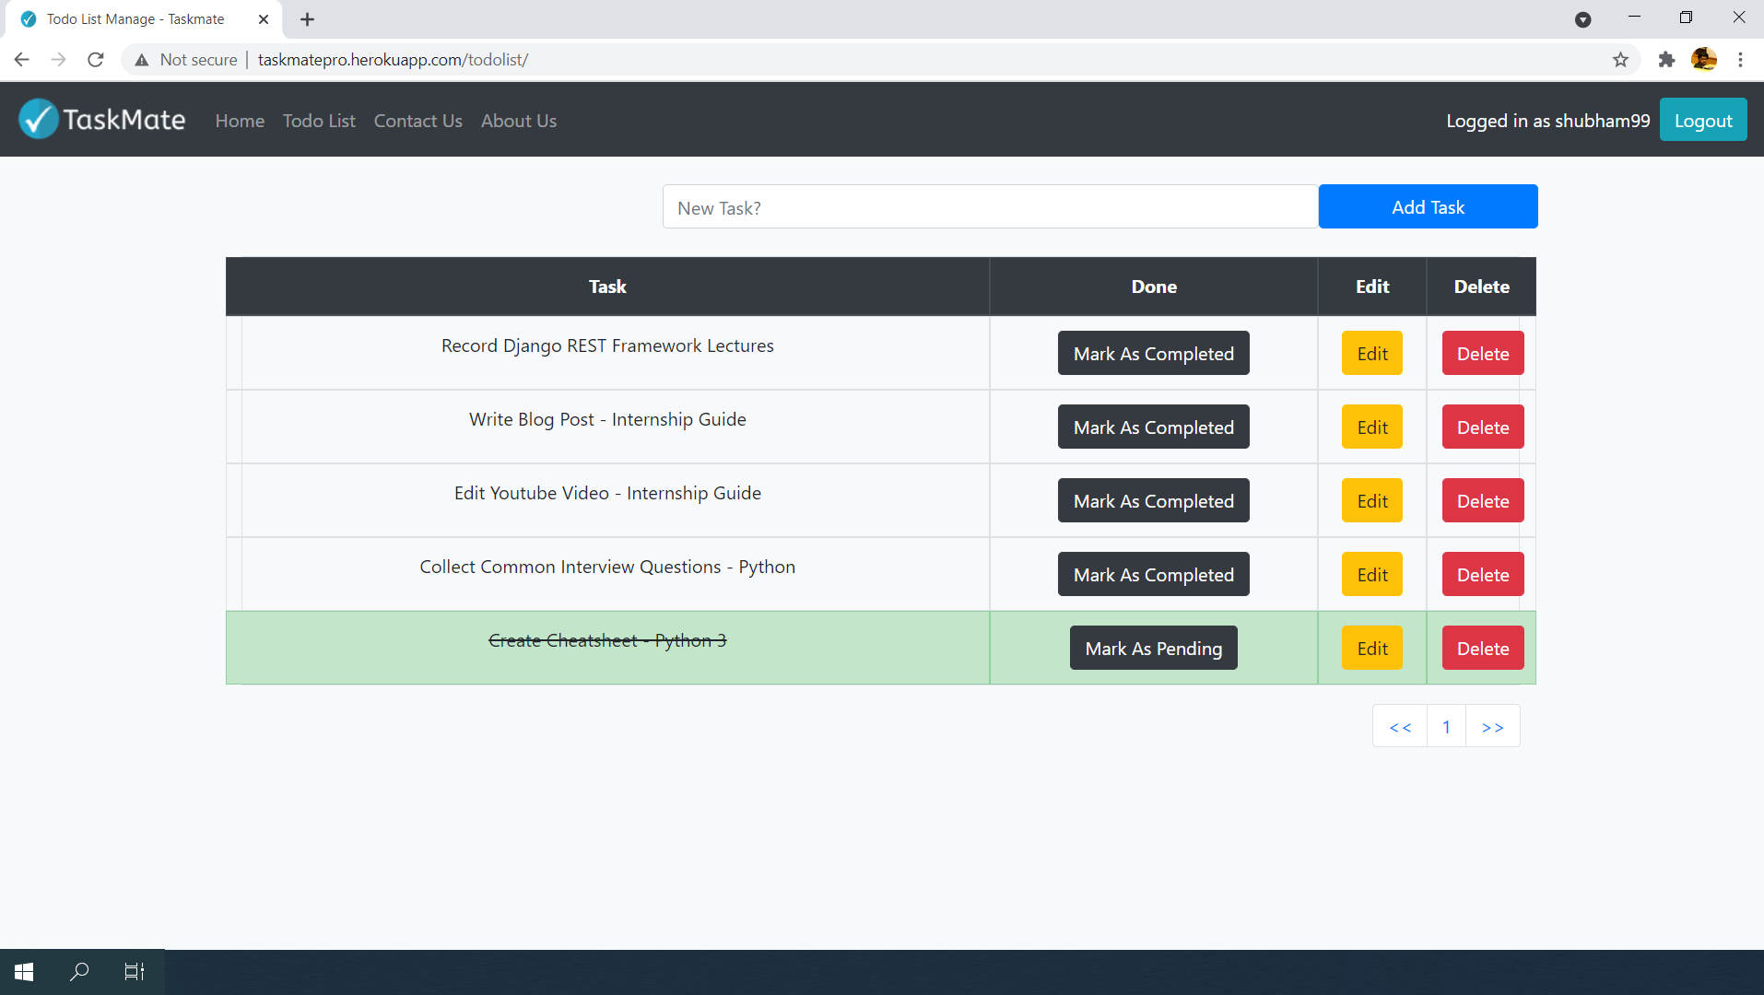Image resolution: width=1764 pixels, height=995 pixels.
Task: Open Windows Search from the taskbar
Action: 79,971
